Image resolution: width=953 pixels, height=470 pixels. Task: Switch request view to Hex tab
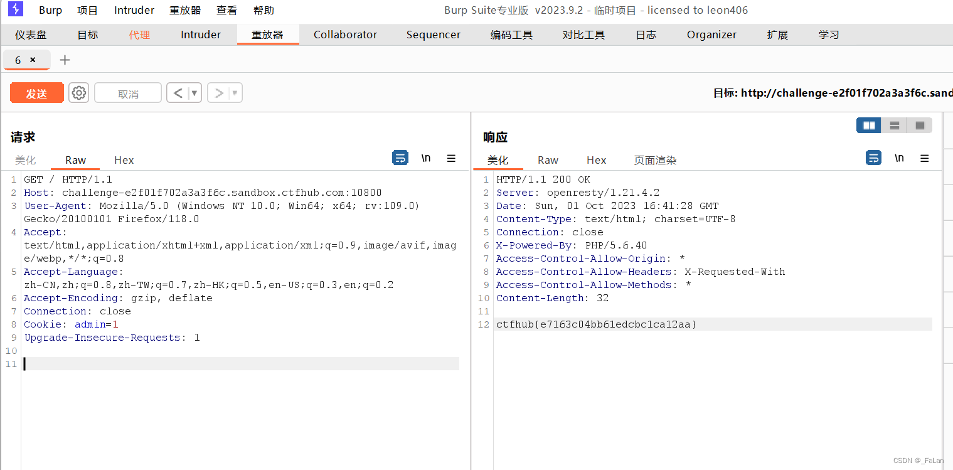click(124, 160)
